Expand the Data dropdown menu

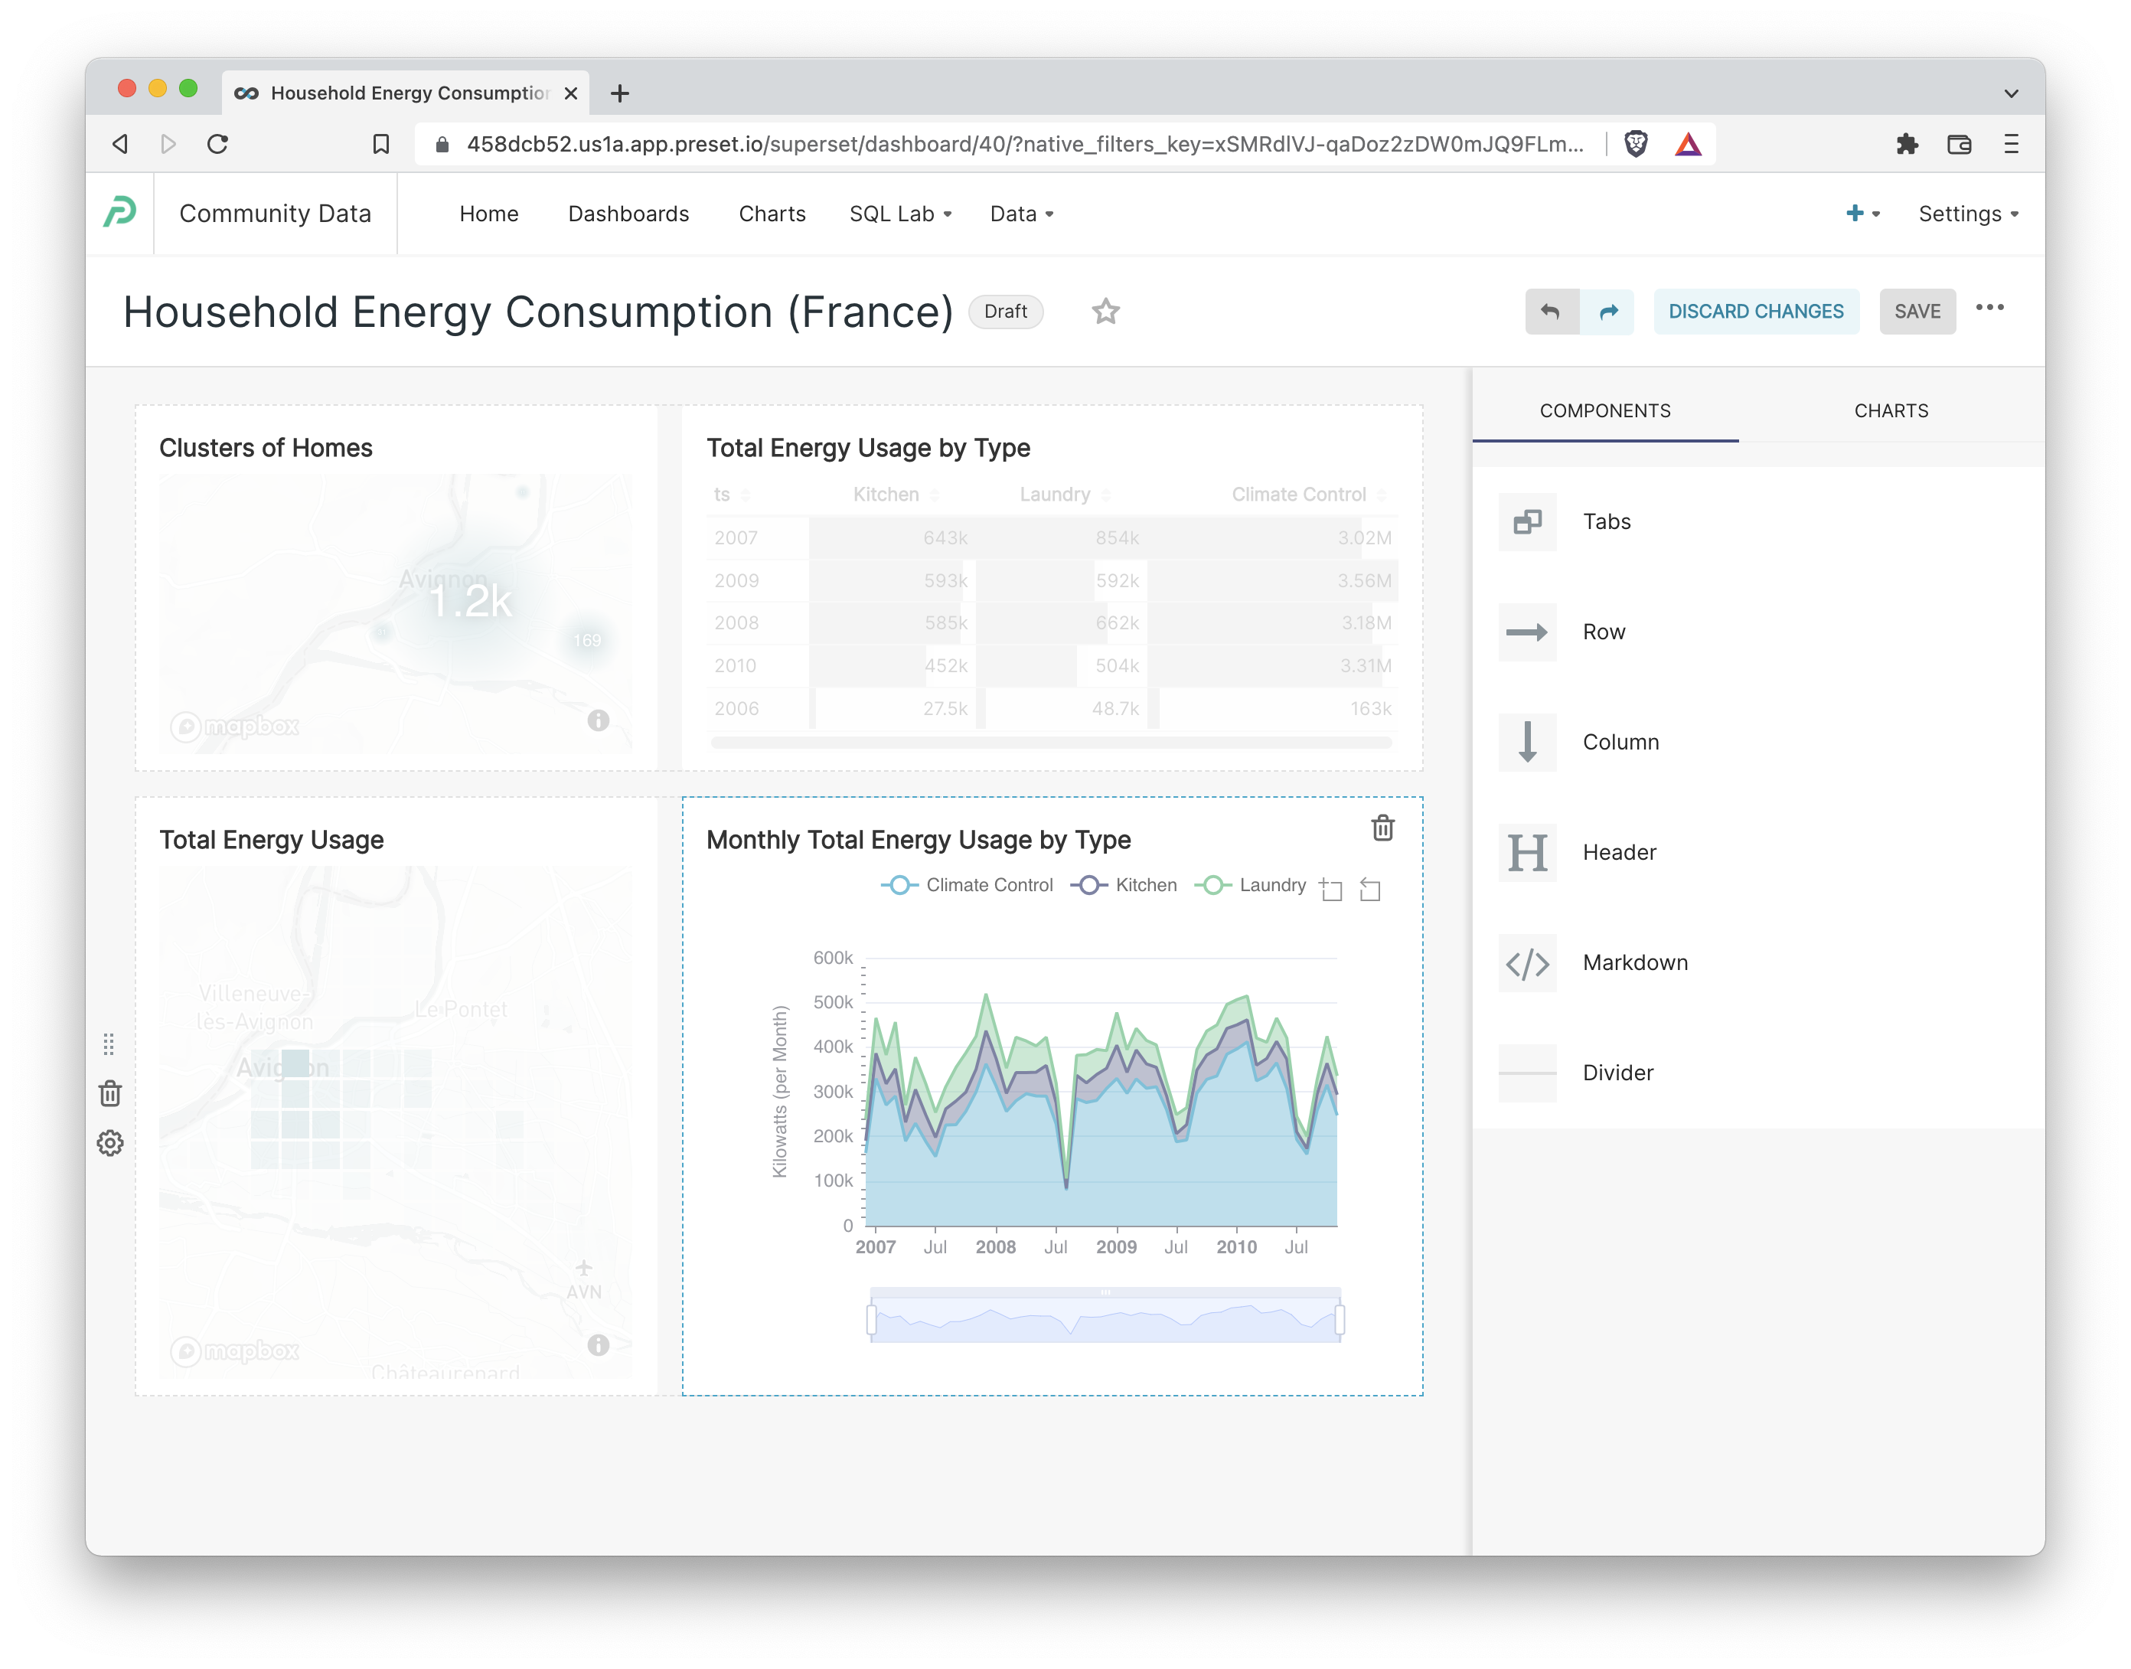[1021, 214]
